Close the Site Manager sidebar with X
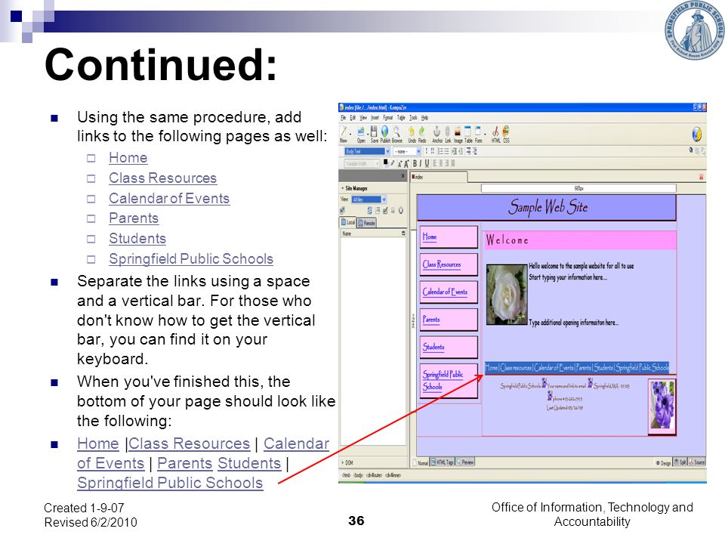Viewport: 725px width, 544px height. click(x=403, y=176)
